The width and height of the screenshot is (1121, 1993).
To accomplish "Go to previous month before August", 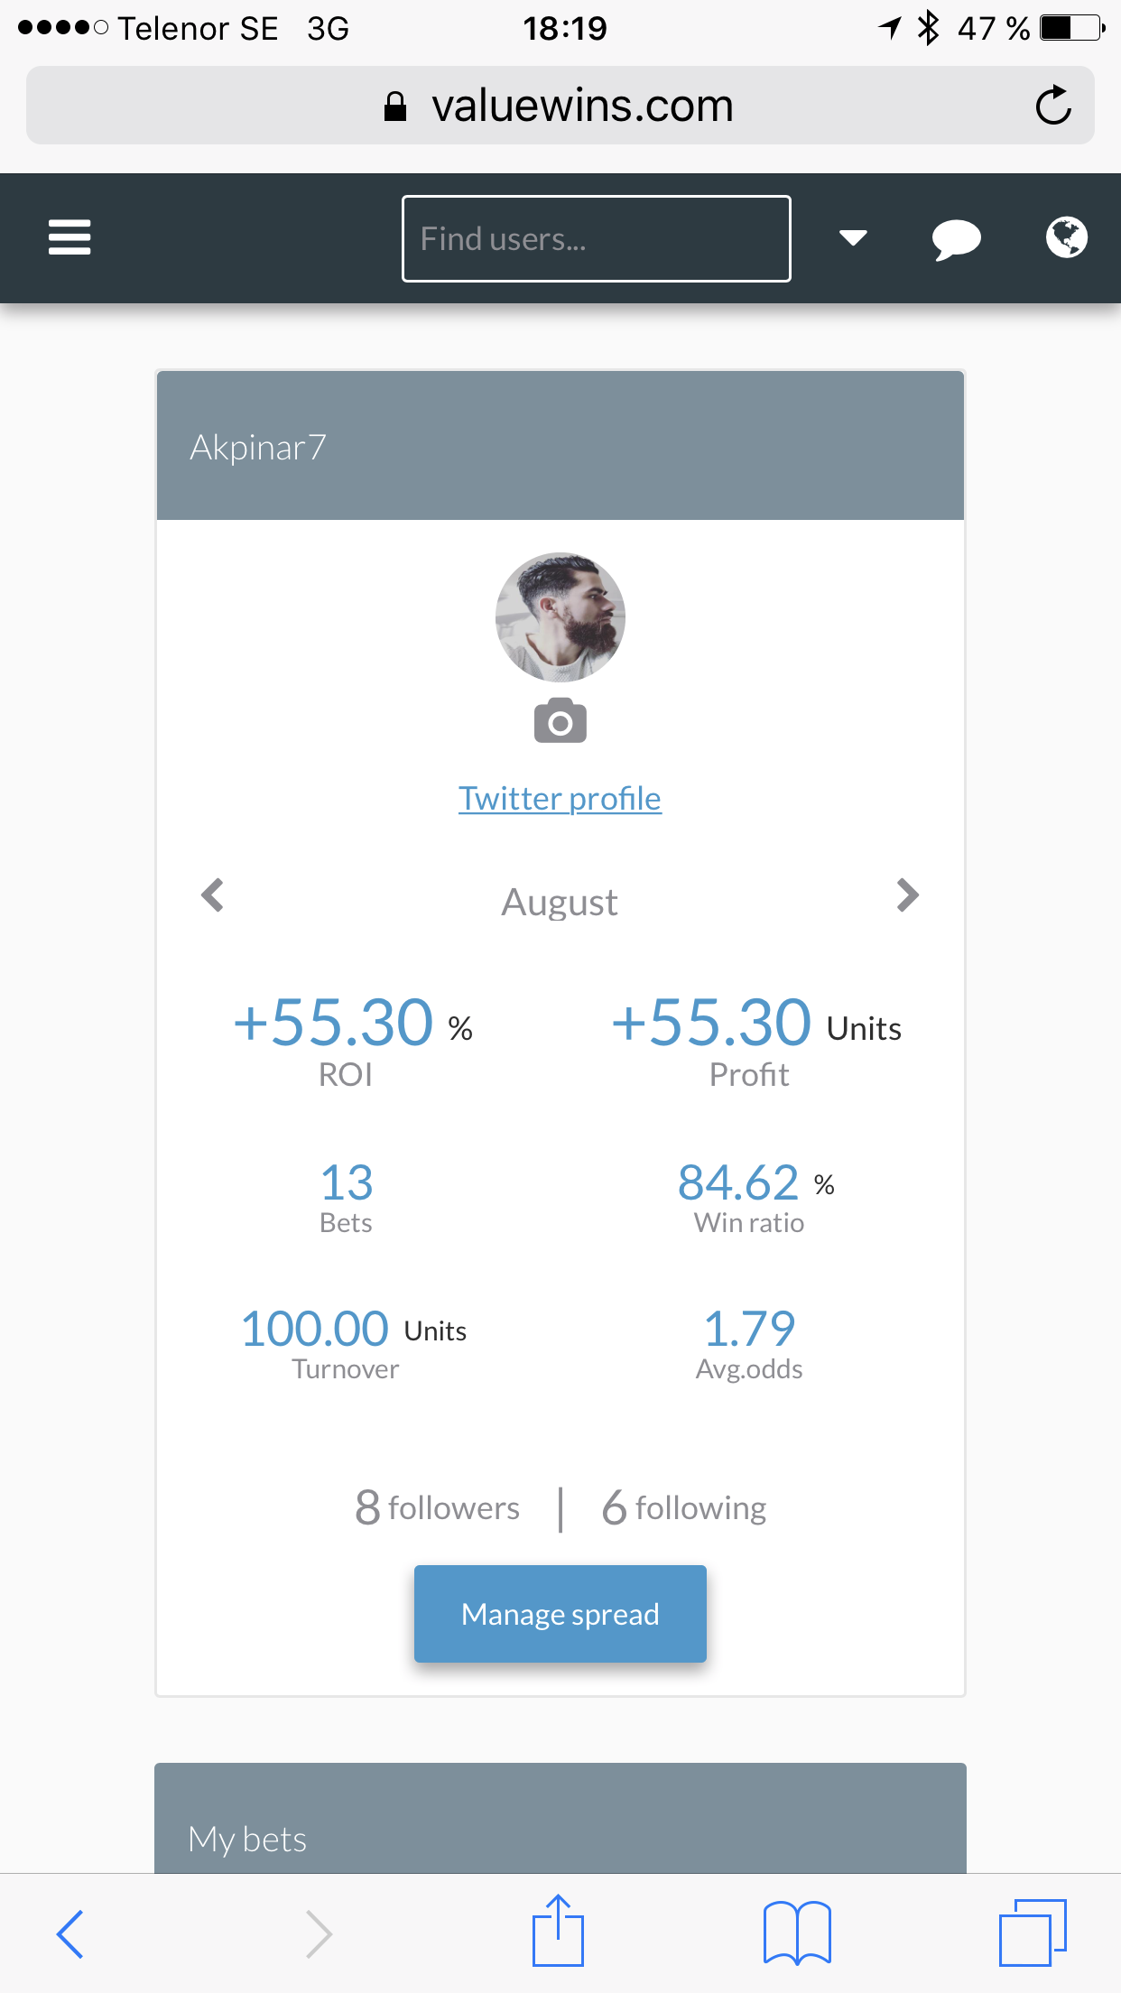I will point(213,895).
